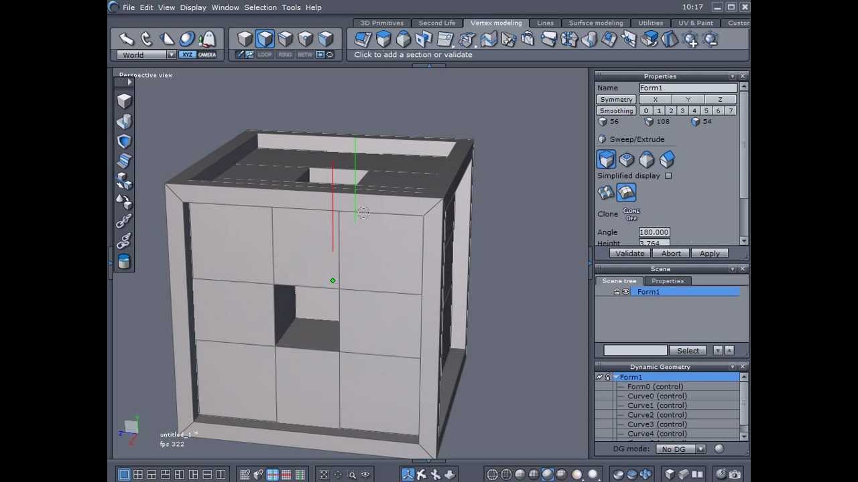The height and width of the screenshot is (482, 858).
Task: Open the dropdown arrow beside the Select button
Action: 718,351
